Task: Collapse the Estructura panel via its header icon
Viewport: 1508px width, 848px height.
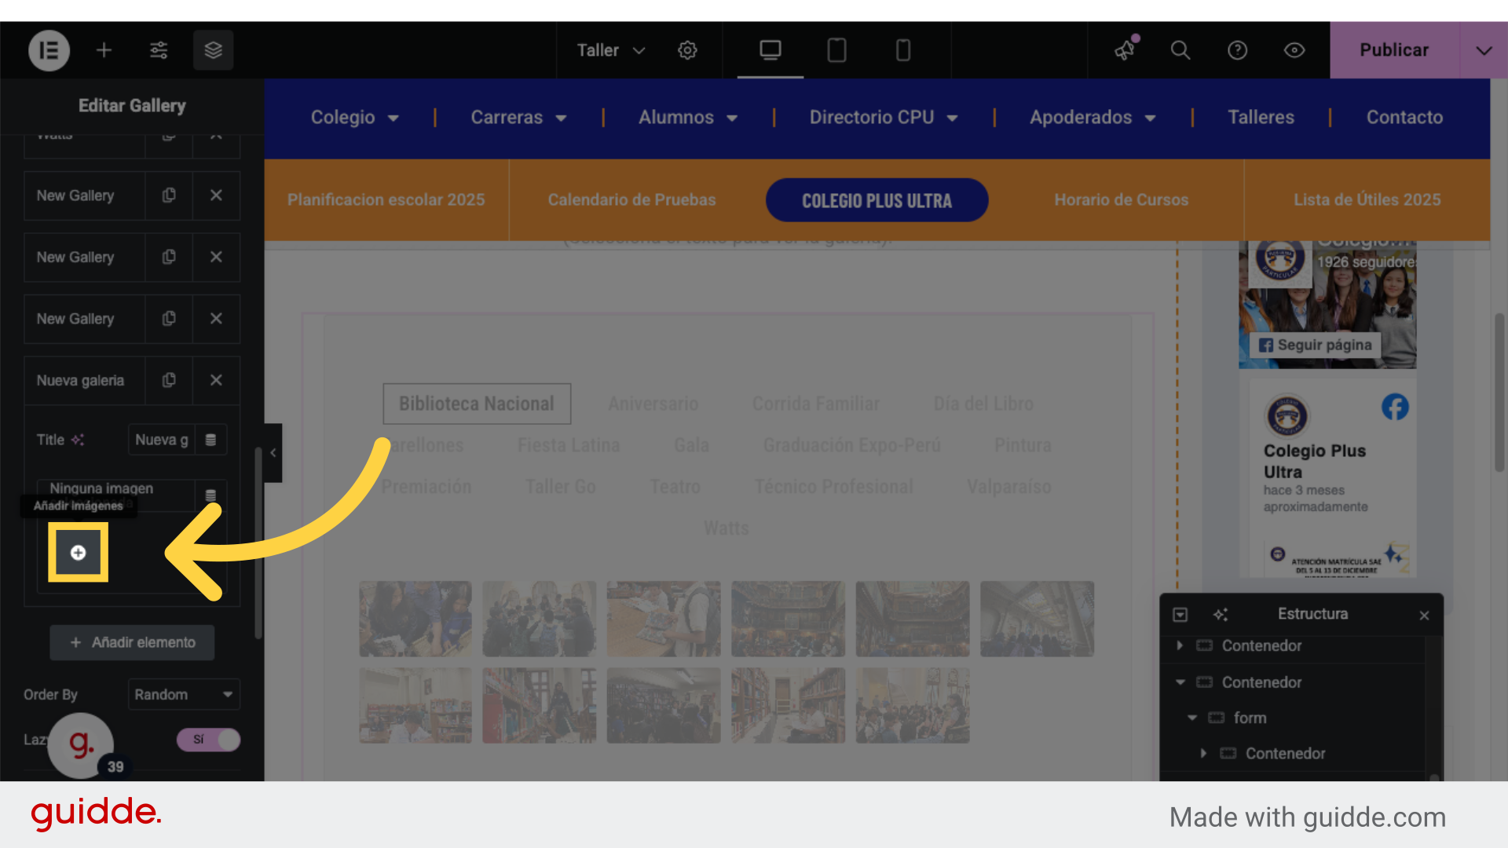Action: [1180, 614]
